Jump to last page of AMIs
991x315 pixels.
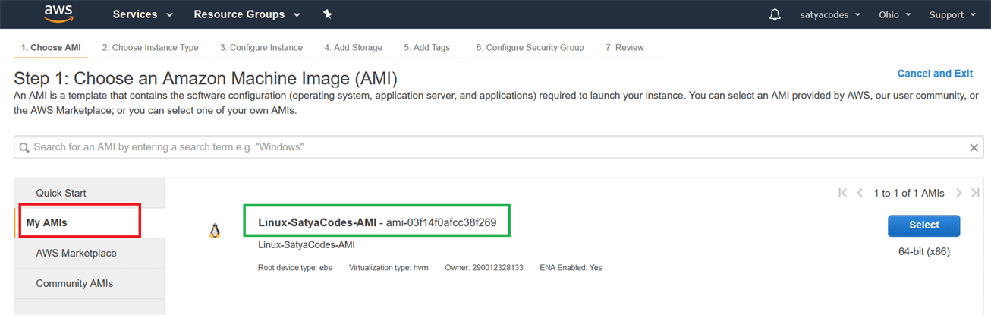click(976, 193)
